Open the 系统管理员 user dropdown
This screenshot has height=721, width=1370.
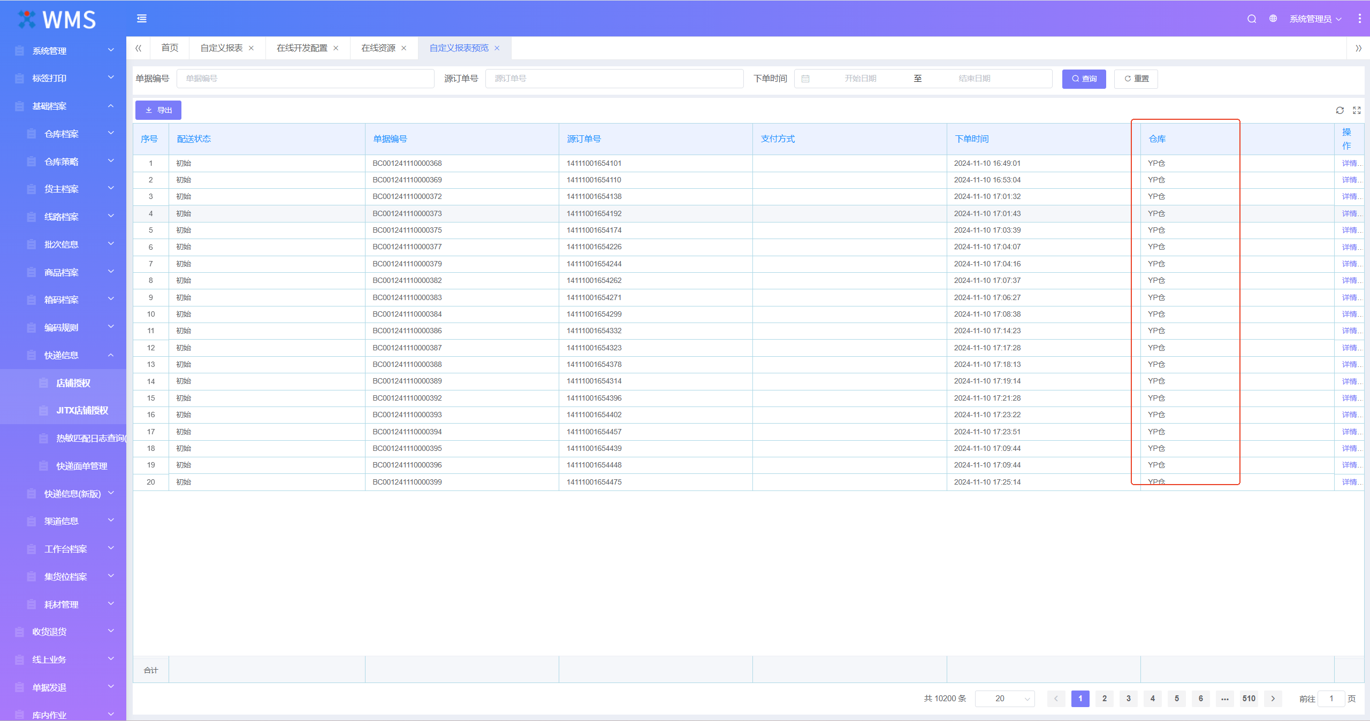pos(1315,19)
